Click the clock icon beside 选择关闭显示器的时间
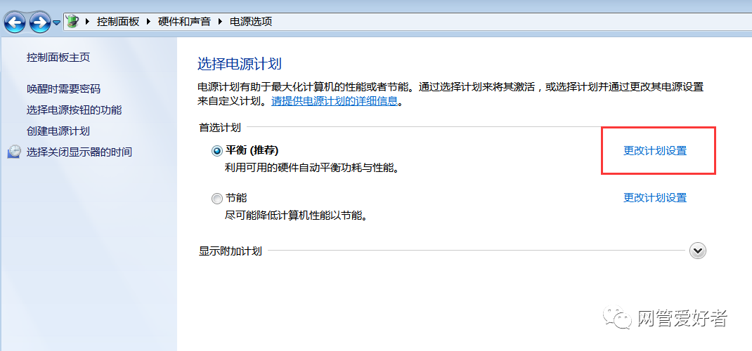Viewport: 752px width, 351px height. coord(15,152)
